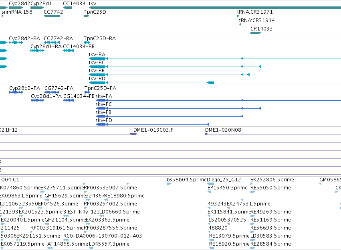Open transcript Cyp28d2-RA label
Viewport: 341px width, 250px height.
(24, 39)
